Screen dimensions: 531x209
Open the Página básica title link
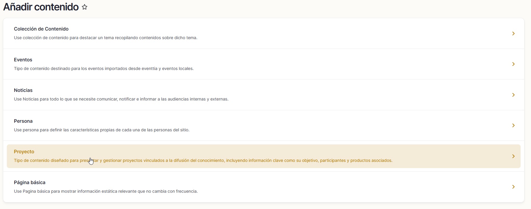(30, 182)
